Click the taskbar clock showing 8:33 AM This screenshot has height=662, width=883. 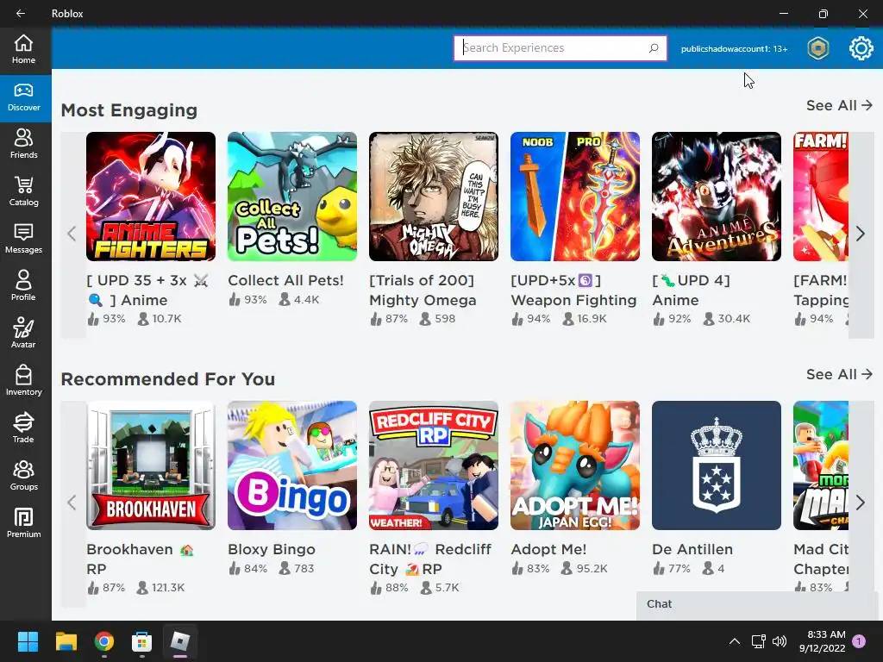[822, 641]
